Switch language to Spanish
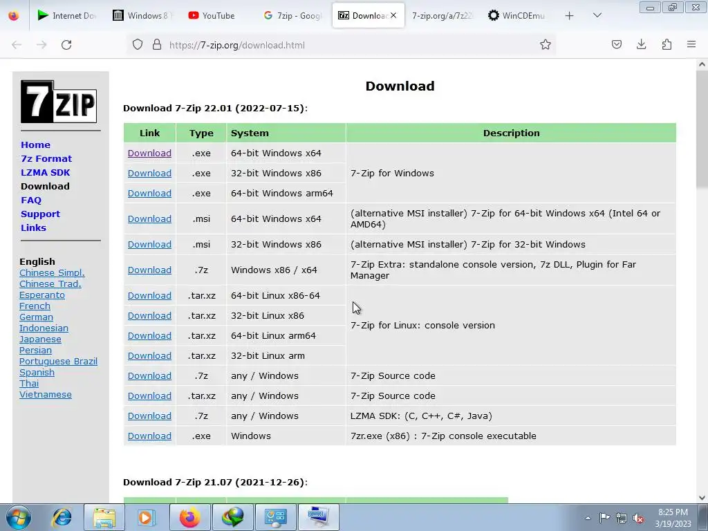Screen dimensions: 708x531 37,372
